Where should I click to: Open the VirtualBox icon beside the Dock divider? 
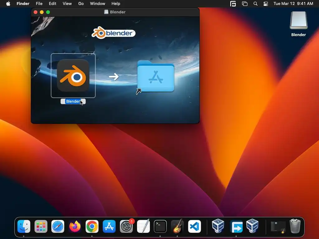point(252,226)
